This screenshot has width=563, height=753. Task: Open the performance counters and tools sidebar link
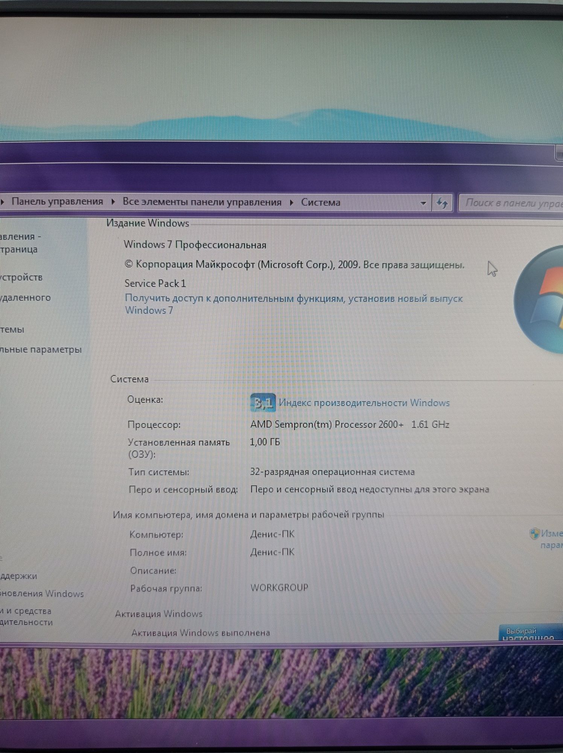[26, 617]
